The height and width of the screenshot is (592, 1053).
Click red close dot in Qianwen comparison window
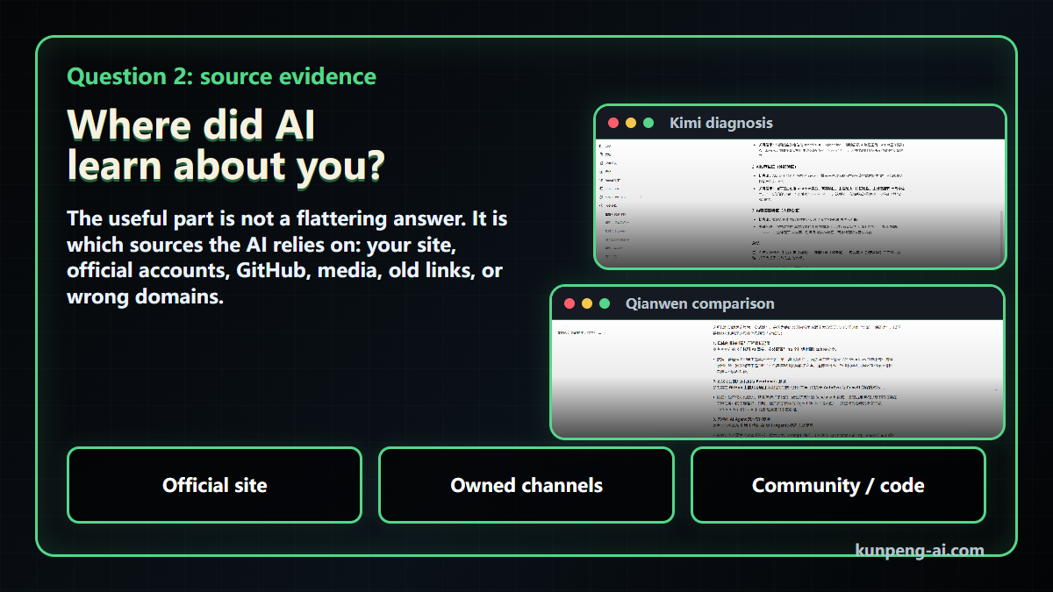coord(569,303)
